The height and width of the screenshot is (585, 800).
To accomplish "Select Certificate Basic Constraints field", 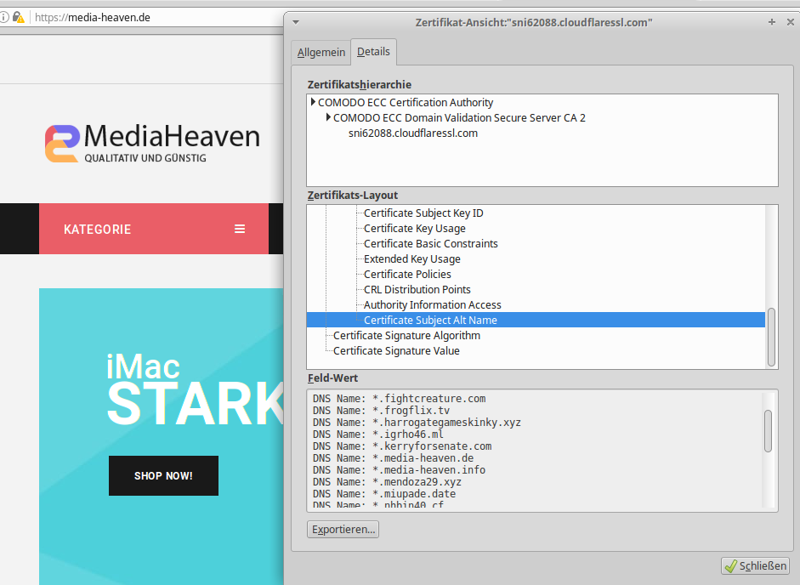I will click(x=431, y=244).
